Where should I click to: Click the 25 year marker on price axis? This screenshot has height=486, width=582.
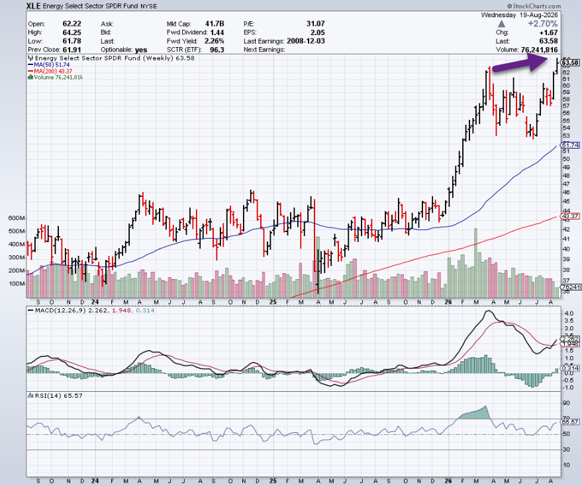point(273,302)
